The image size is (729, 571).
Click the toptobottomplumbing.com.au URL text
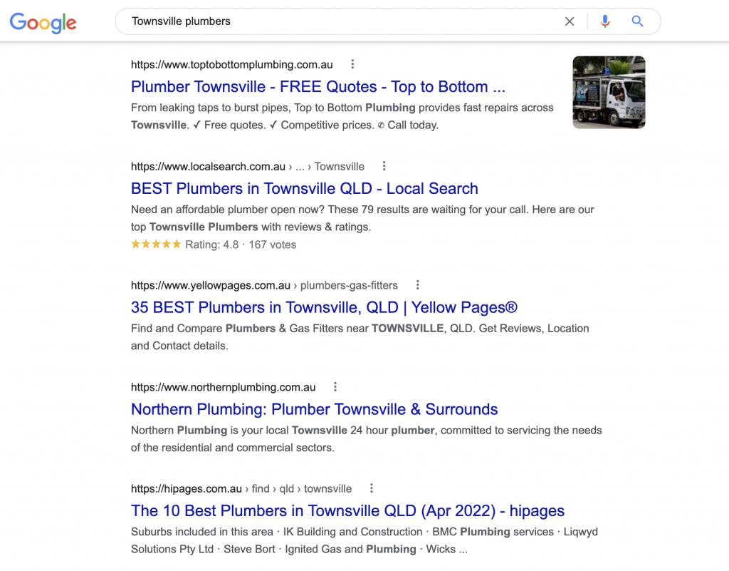coord(231,65)
